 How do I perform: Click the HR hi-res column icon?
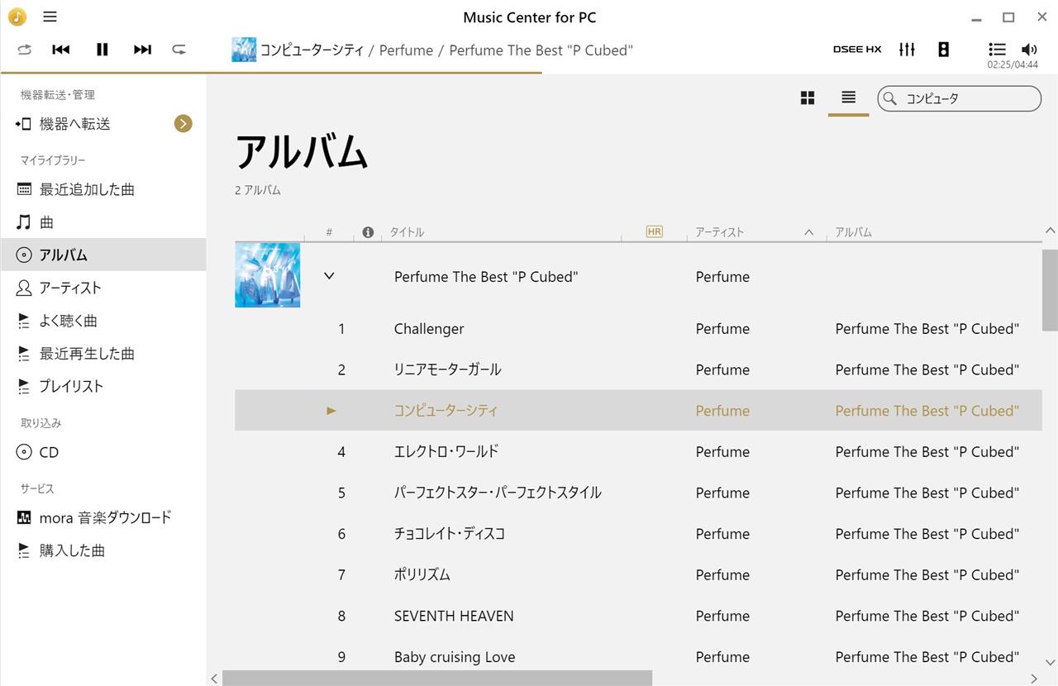click(654, 232)
